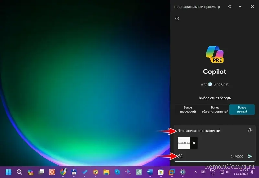Open Microsoft Word from taskbar
This screenshot has width=259, height=178.
150,172
